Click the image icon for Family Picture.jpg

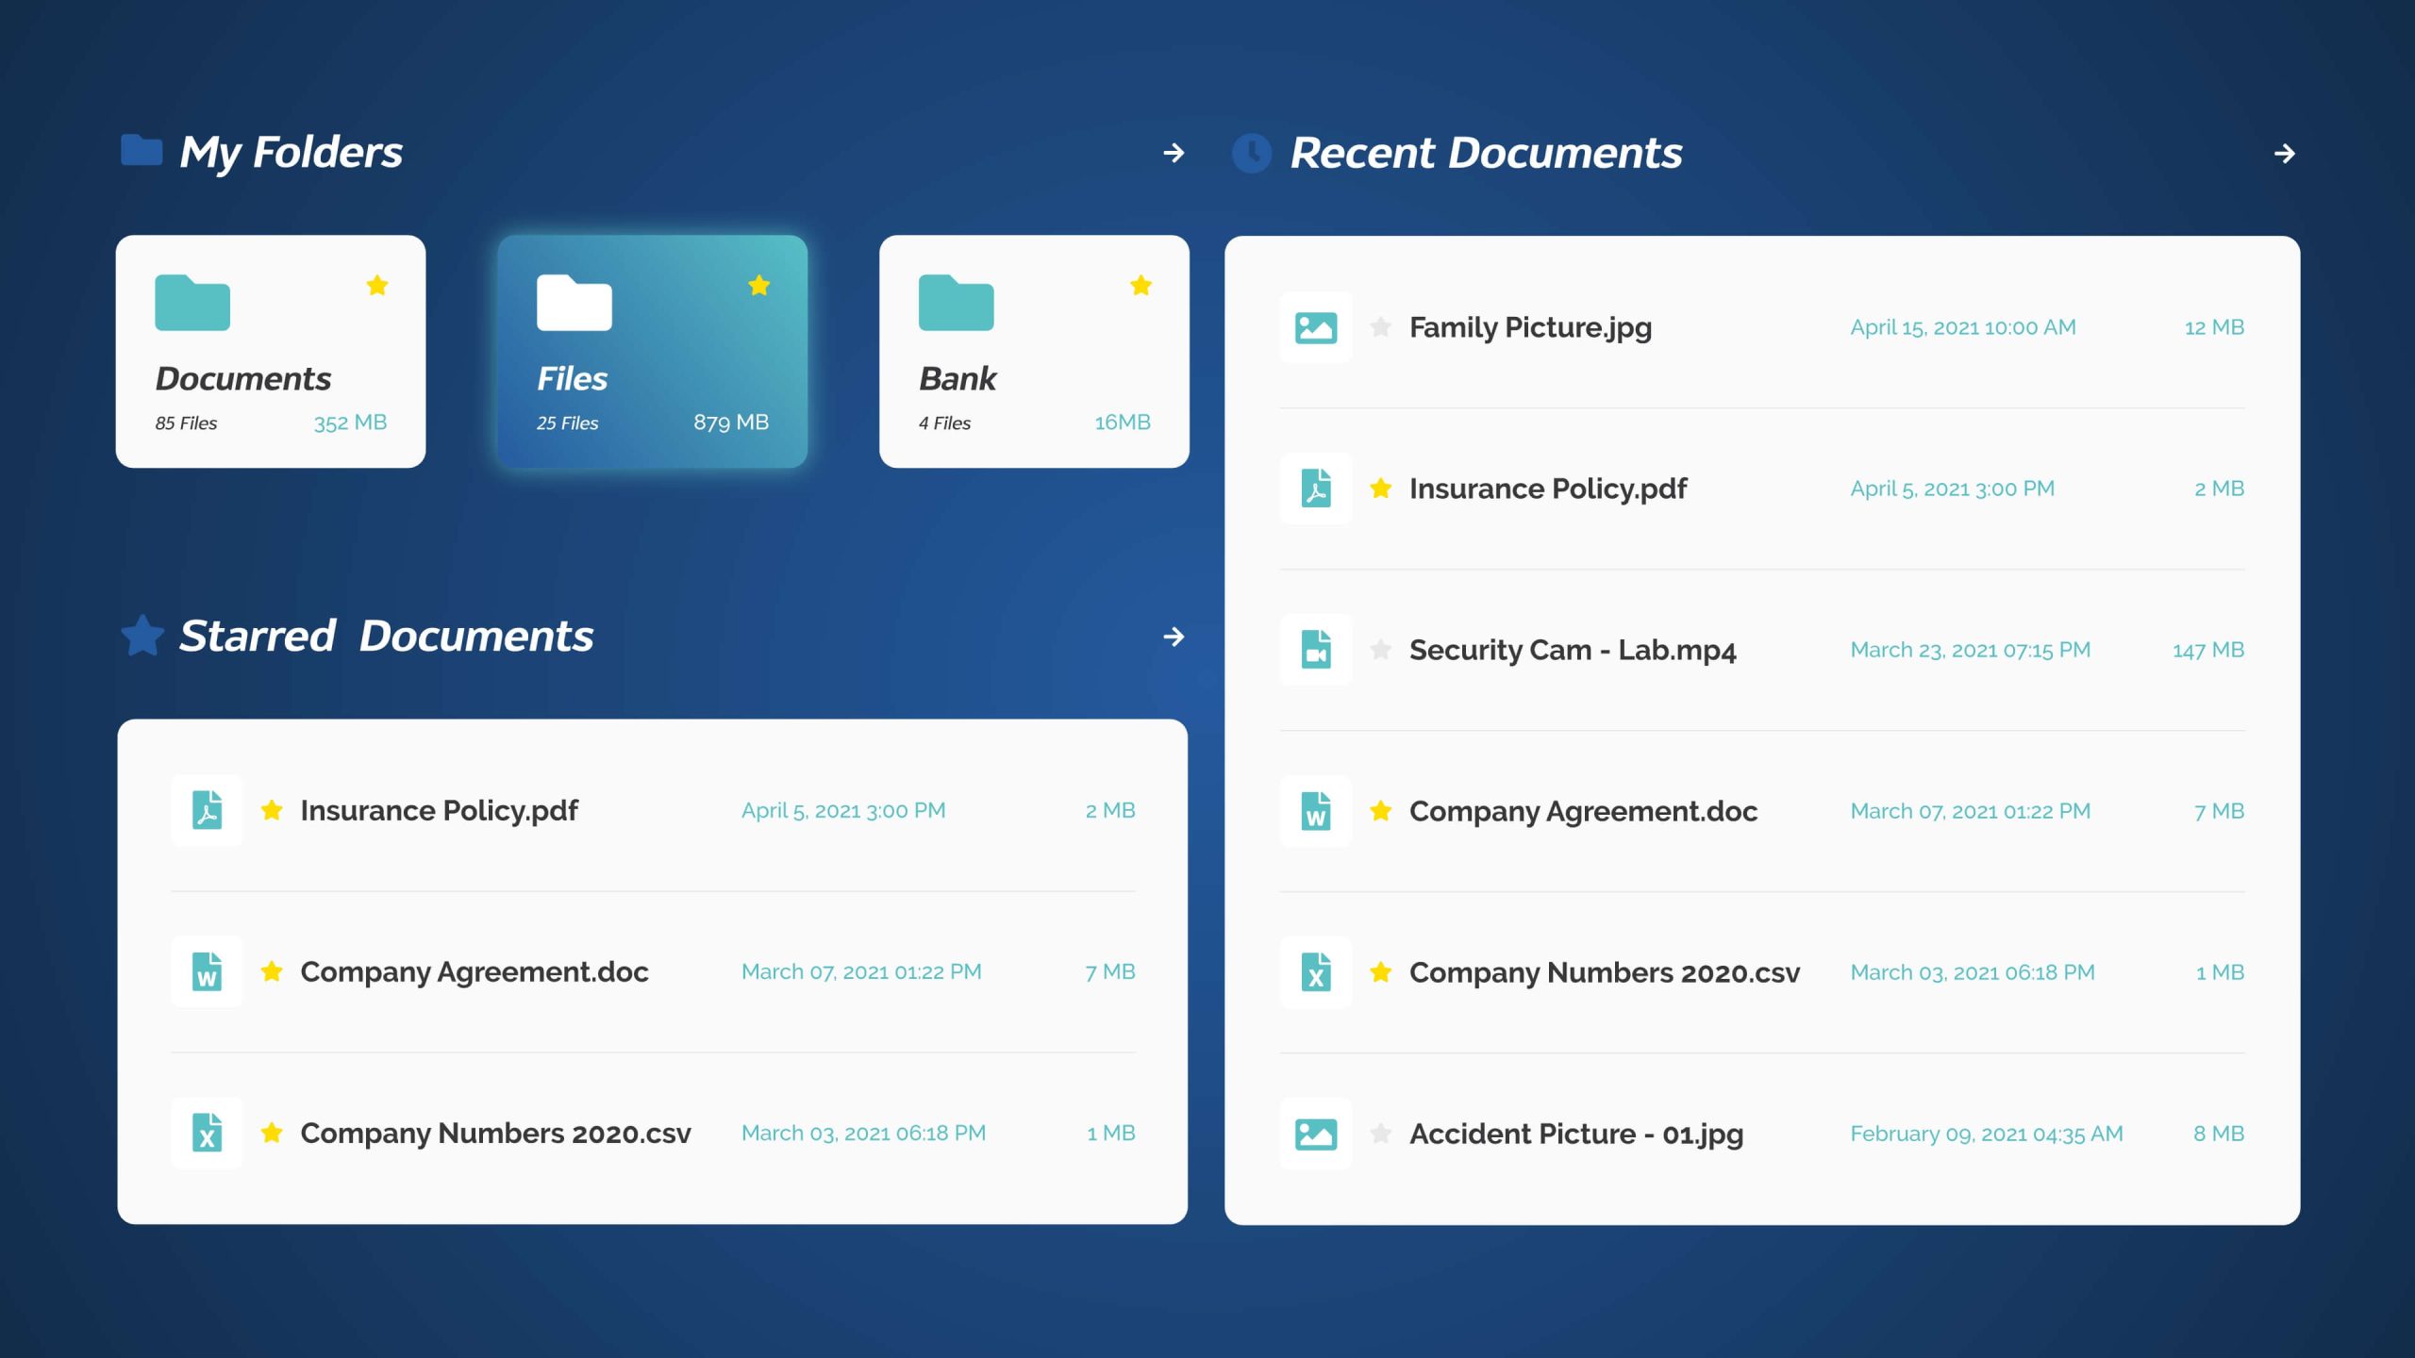1315,327
